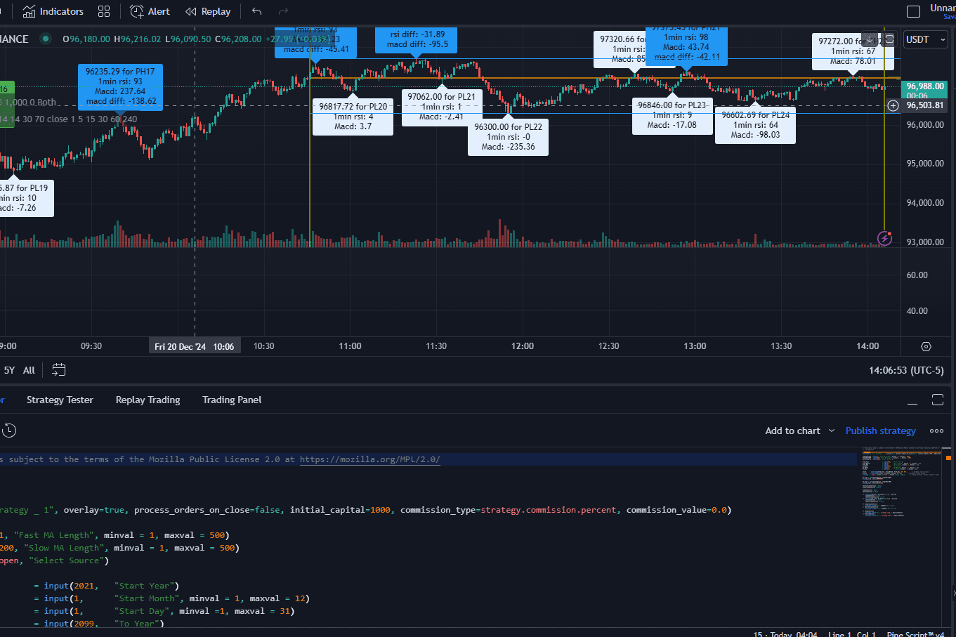Click the code minimap in the editor
This screenshot has width=956, height=637.
901,484
